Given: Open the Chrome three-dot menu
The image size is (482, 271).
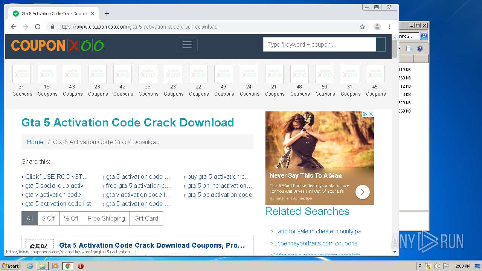Looking at the screenshot, I should [x=390, y=27].
